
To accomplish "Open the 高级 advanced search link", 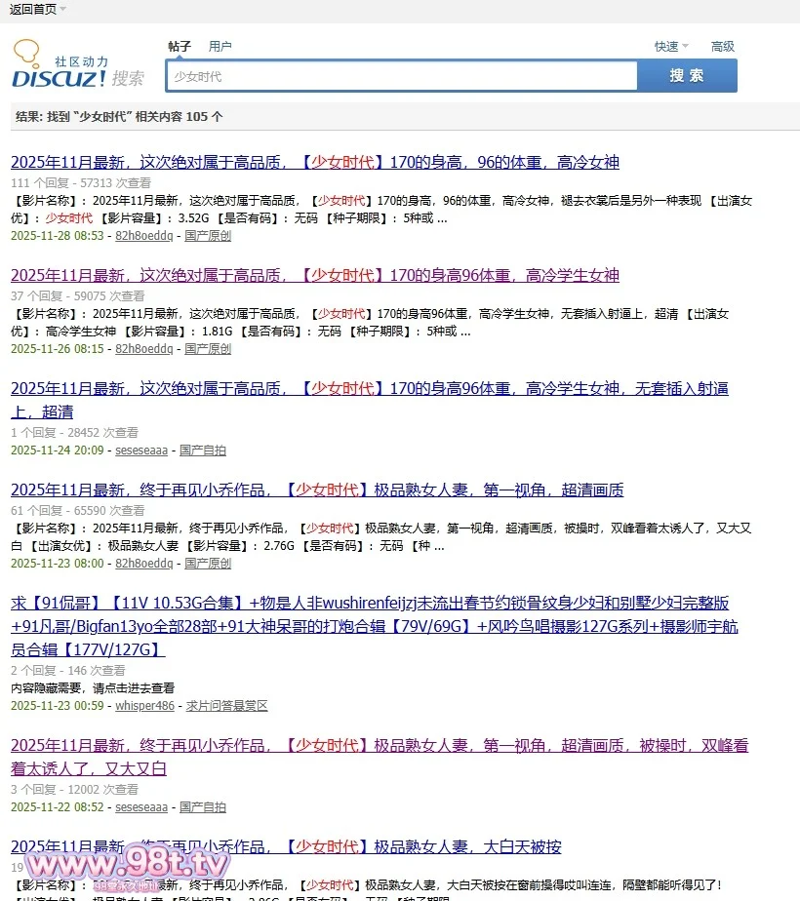I will [723, 47].
